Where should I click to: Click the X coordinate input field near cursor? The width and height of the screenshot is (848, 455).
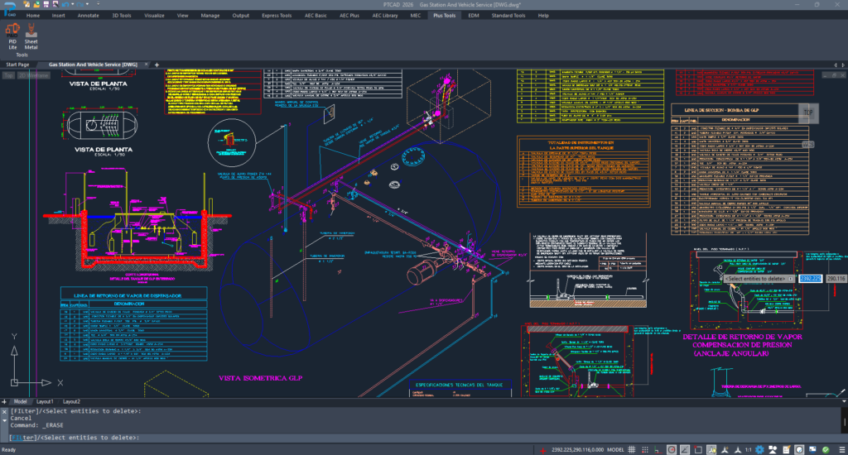(x=810, y=279)
